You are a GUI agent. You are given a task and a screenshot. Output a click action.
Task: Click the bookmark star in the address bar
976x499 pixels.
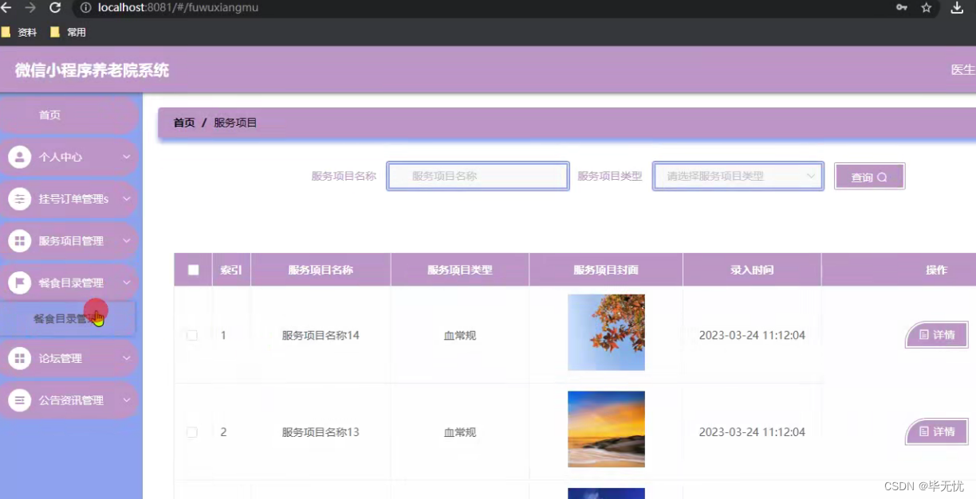pos(925,9)
